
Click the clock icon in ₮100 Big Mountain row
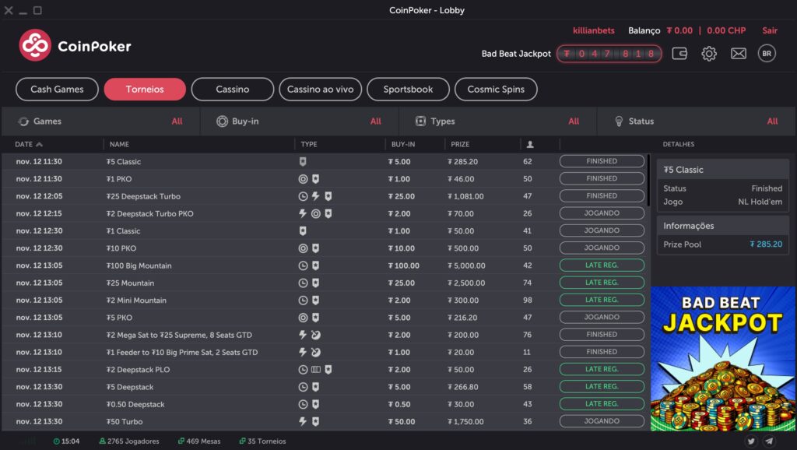[x=303, y=265]
